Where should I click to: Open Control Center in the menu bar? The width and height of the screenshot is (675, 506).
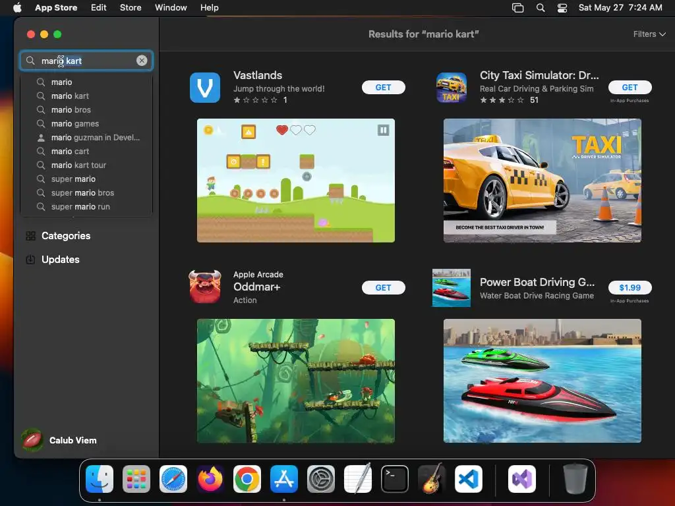(x=562, y=8)
